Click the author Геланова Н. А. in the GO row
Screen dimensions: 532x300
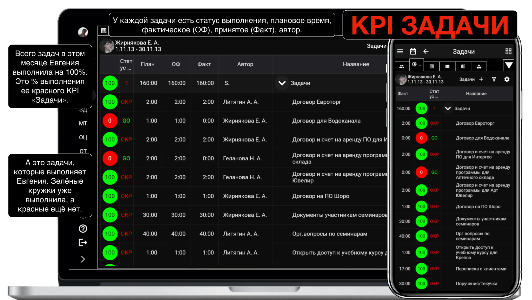click(242, 158)
